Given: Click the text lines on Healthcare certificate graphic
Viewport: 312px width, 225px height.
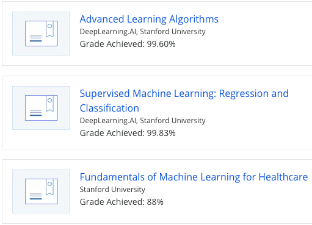Looking at the screenshot, I should pyautogui.click(x=36, y=196).
